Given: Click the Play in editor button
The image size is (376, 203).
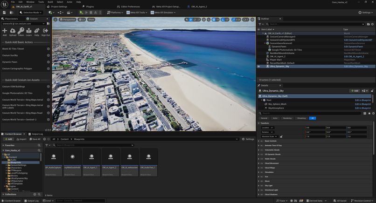Looking at the screenshot, I should [x=81, y=13].
